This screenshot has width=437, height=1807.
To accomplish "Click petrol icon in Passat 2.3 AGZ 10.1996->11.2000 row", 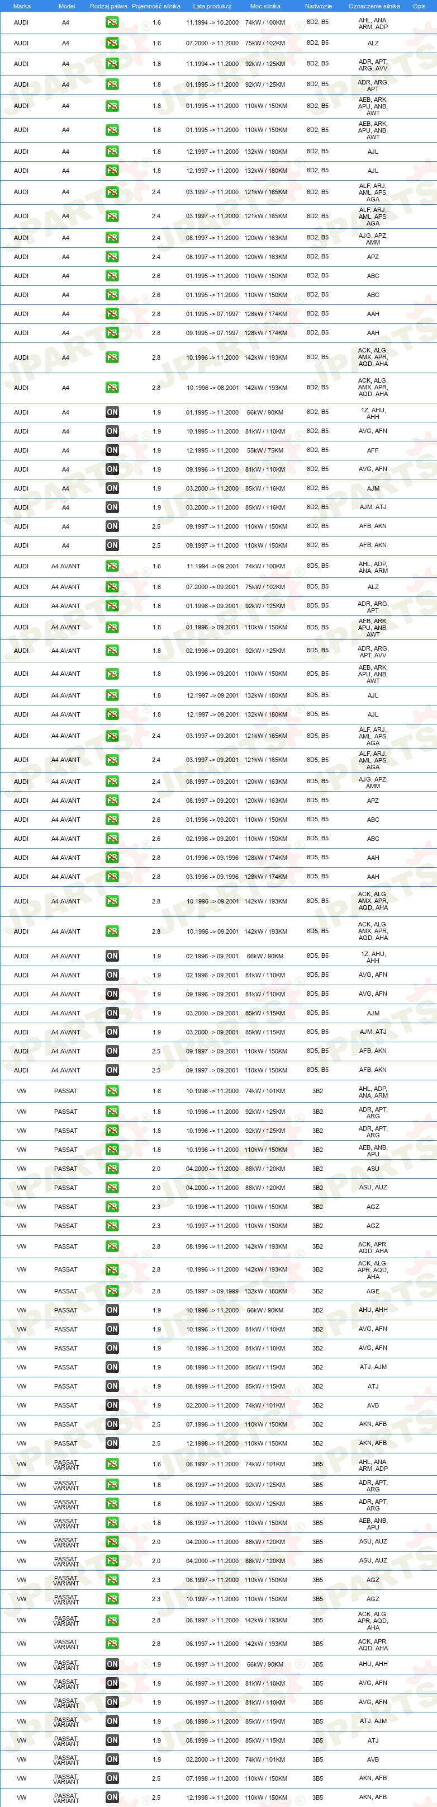I will (112, 1207).
